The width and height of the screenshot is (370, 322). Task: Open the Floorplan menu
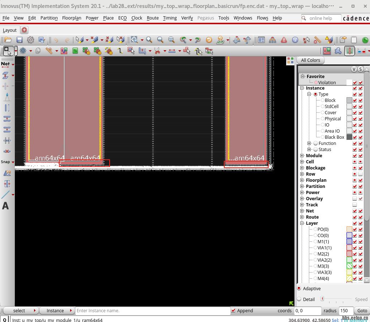pos(72,18)
